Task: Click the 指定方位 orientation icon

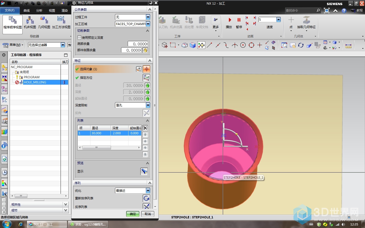Action: 147,78
